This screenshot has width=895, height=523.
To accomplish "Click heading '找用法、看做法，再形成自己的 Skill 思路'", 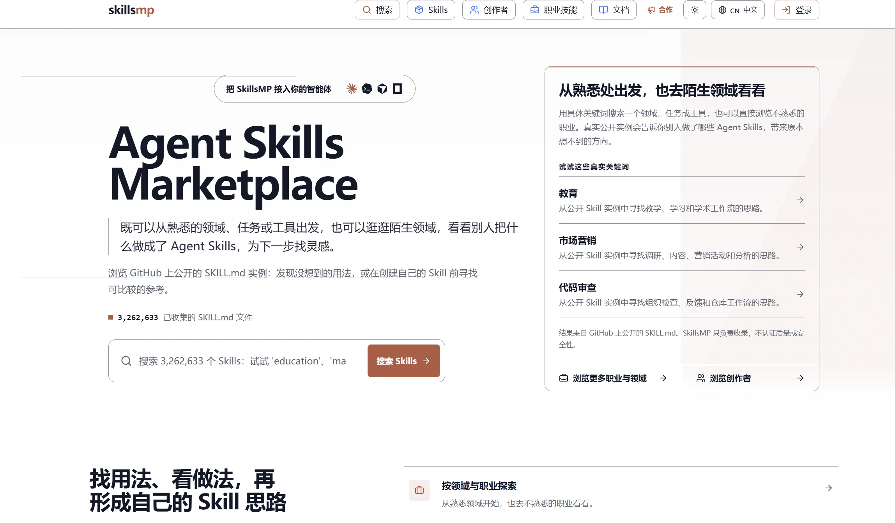I will pos(188,490).
